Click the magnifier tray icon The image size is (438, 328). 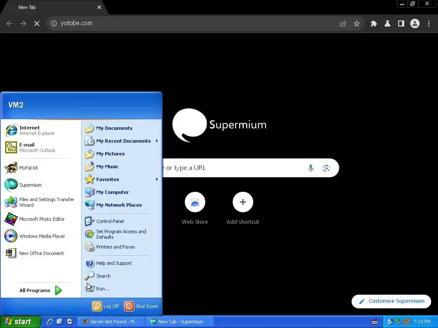point(406,322)
